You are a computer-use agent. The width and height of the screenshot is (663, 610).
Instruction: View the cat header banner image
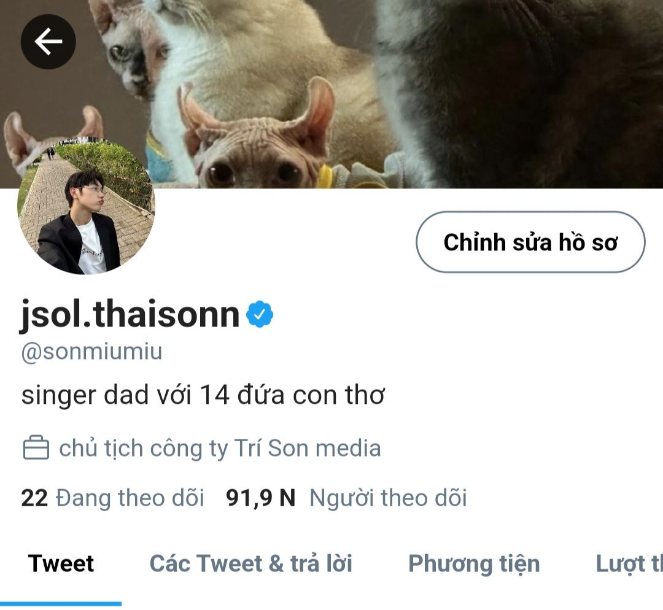tap(331, 94)
